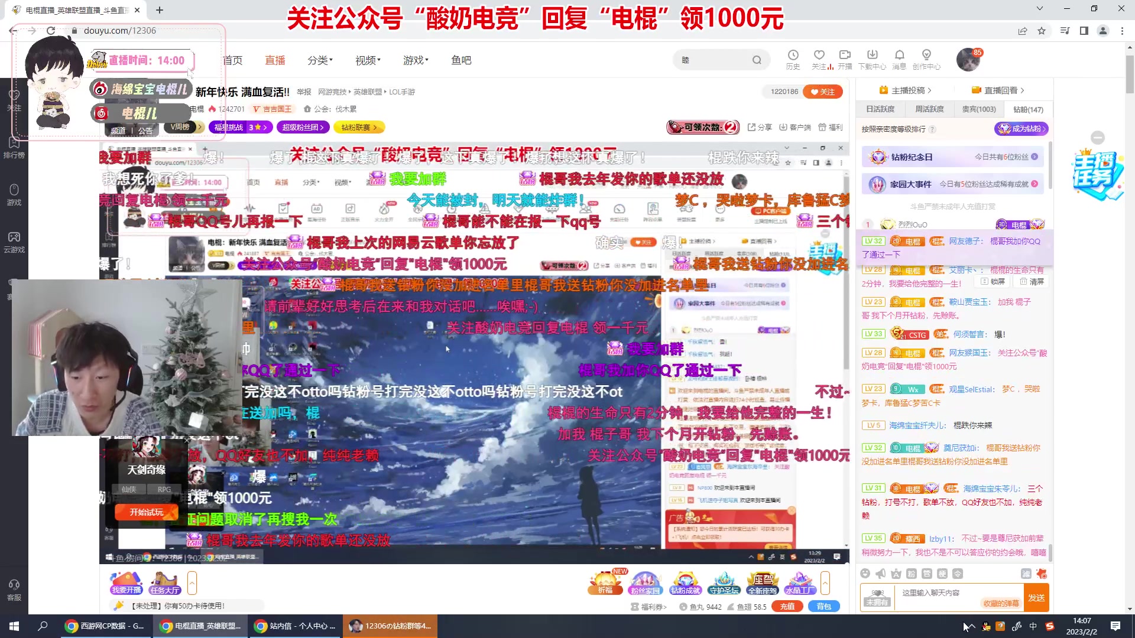
Task: Bookmark this page with star icon
Action: (x=1042, y=31)
